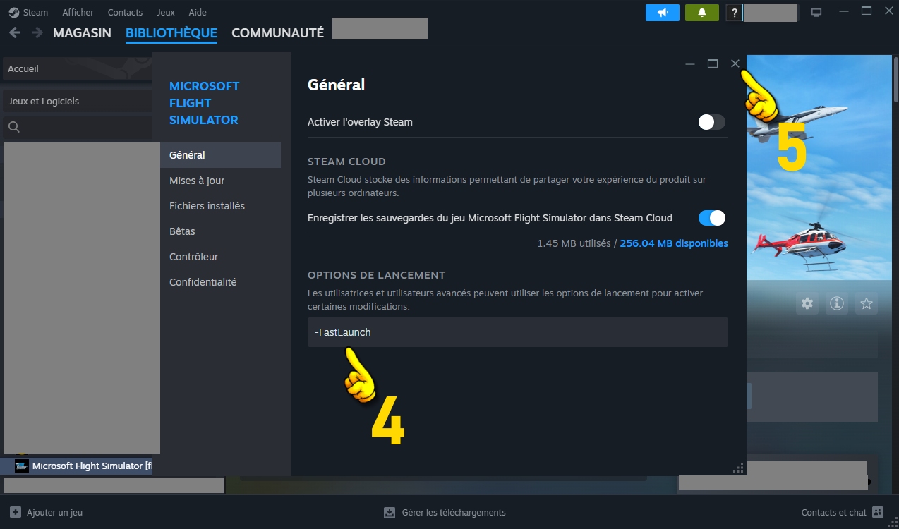The width and height of the screenshot is (899, 529).
Task: Toggle Activer l'overlay Steam switch
Action: point(712,122)
